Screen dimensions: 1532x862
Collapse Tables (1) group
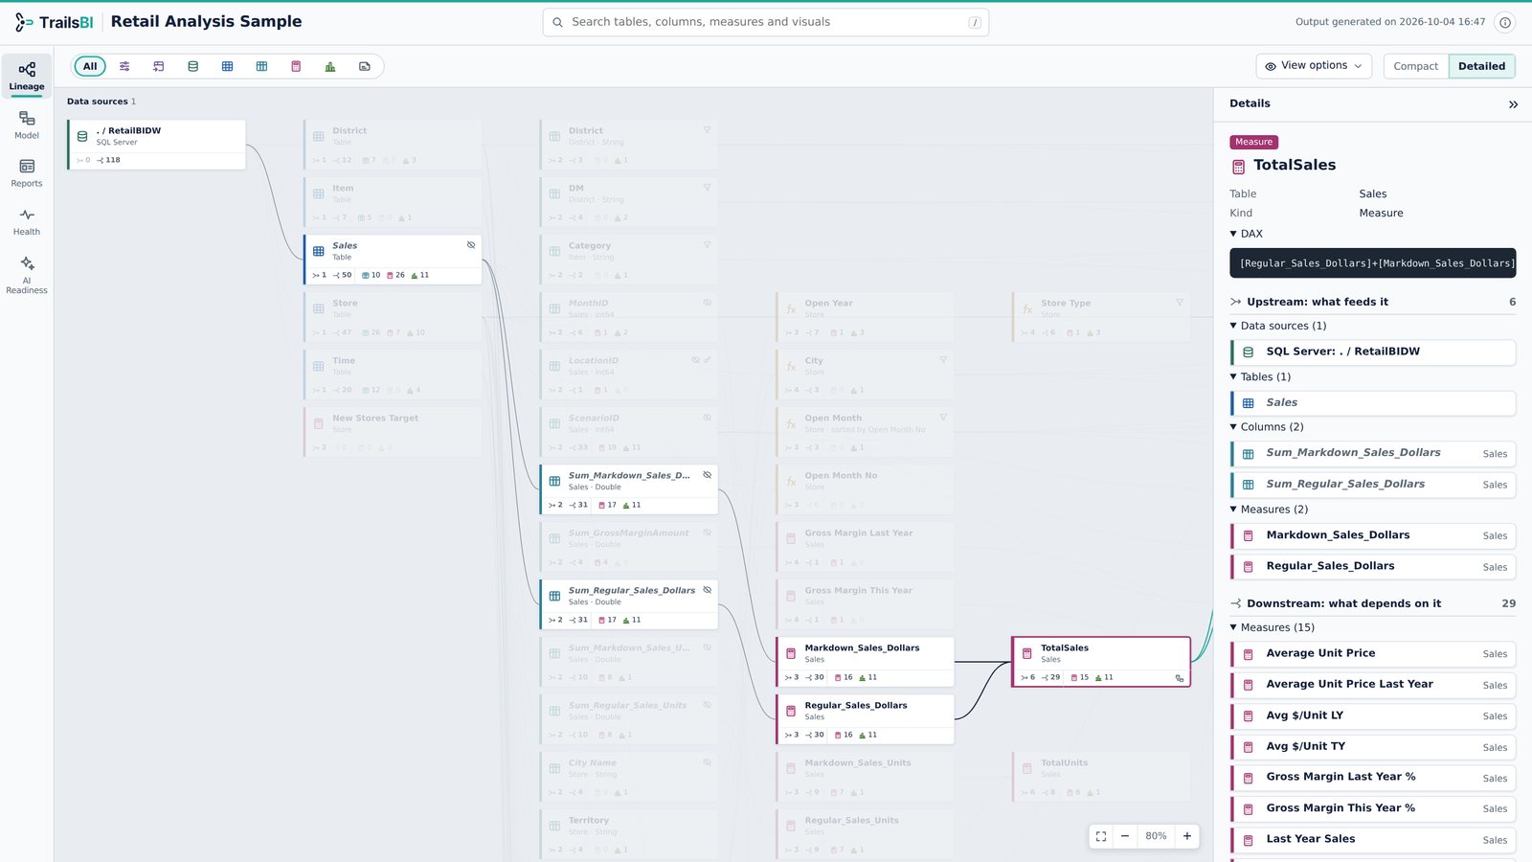coord(1260,377)
